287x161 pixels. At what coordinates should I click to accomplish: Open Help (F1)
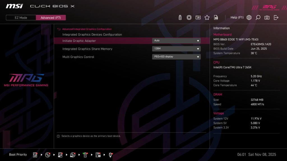coord(237,17)
